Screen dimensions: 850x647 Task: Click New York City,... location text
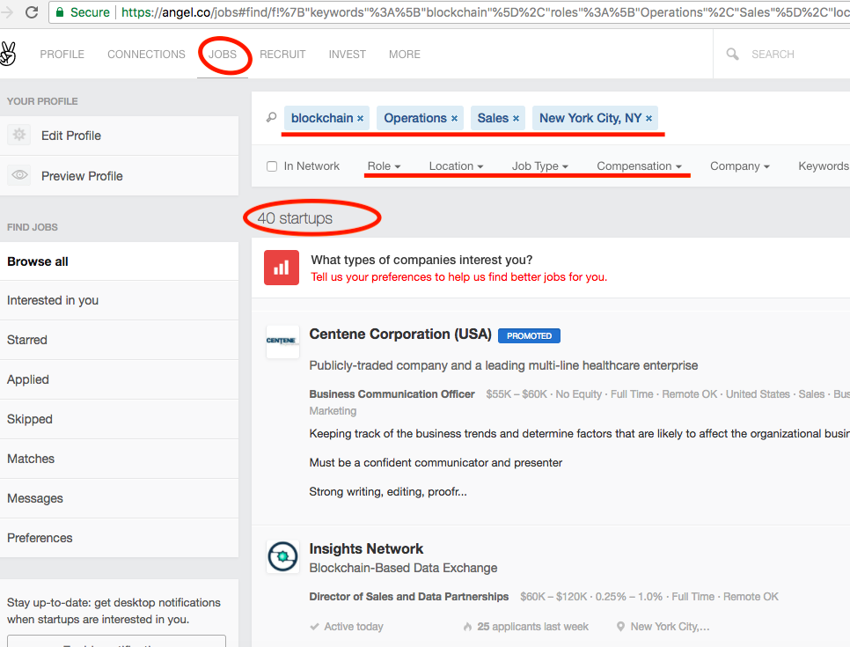coord(670,627)
